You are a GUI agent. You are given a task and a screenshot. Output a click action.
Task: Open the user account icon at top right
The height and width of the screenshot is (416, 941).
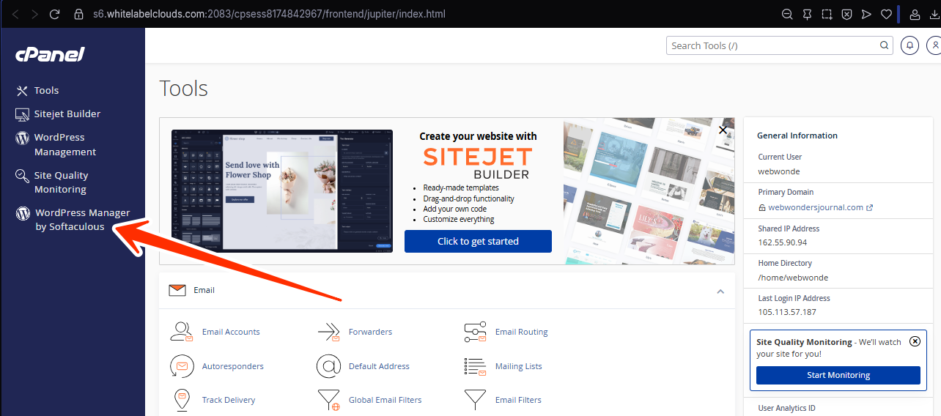[x=934, y=45]
